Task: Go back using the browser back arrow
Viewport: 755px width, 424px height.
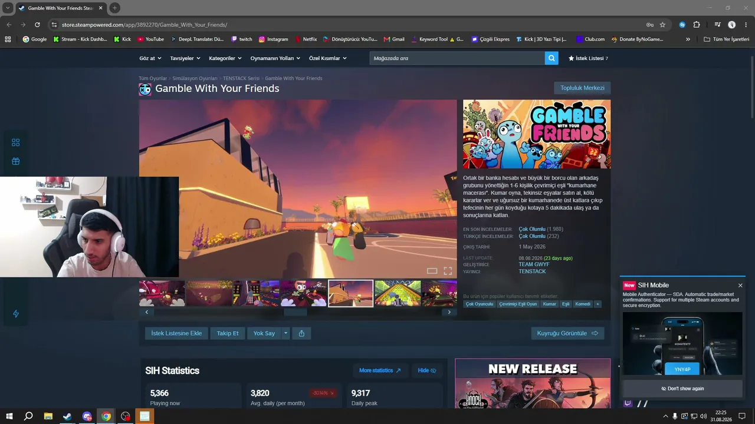Action: pos(9,25)
